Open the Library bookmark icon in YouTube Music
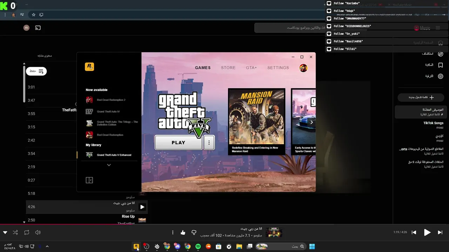 [441, 65]
